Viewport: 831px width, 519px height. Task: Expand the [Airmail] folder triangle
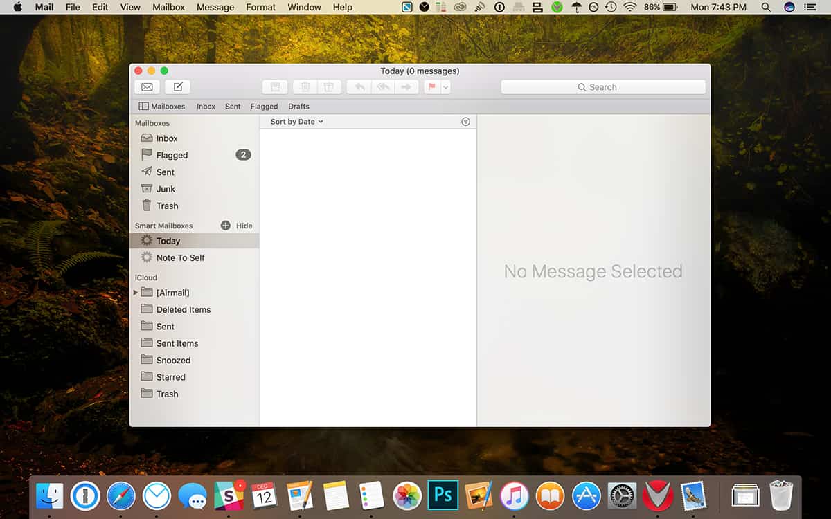tap(136, 293)
